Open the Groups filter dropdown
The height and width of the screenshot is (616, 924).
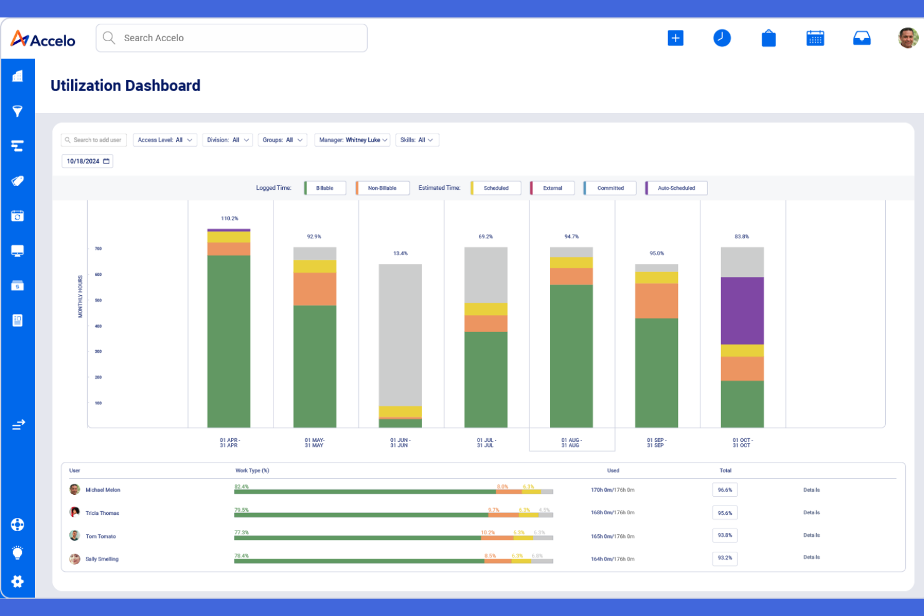click(283, 140)
